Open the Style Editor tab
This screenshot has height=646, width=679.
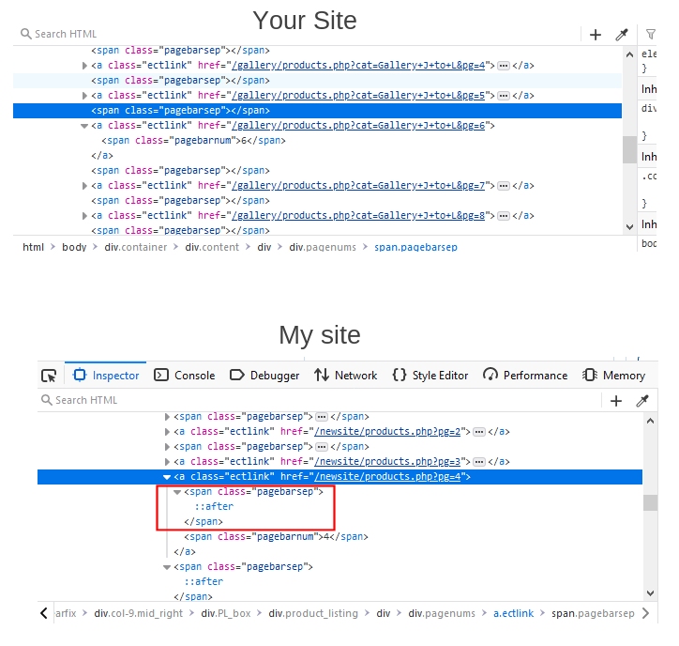430,376
